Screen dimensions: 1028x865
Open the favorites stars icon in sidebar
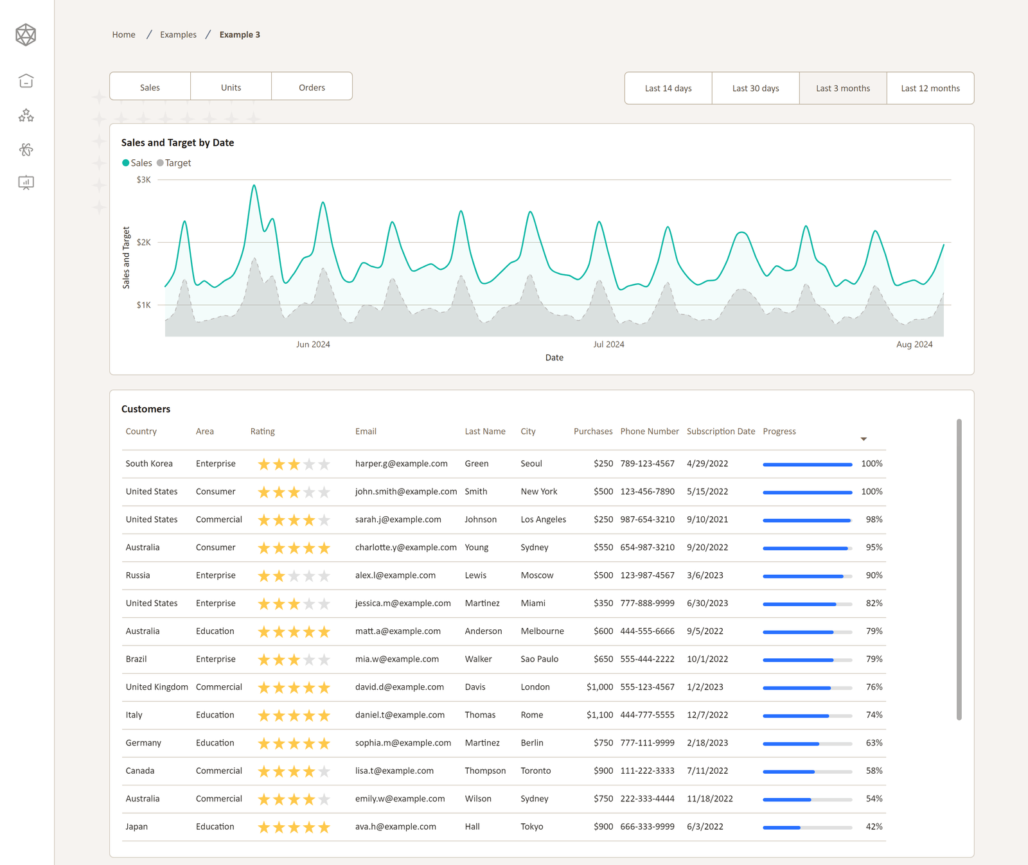pos(26,116)
